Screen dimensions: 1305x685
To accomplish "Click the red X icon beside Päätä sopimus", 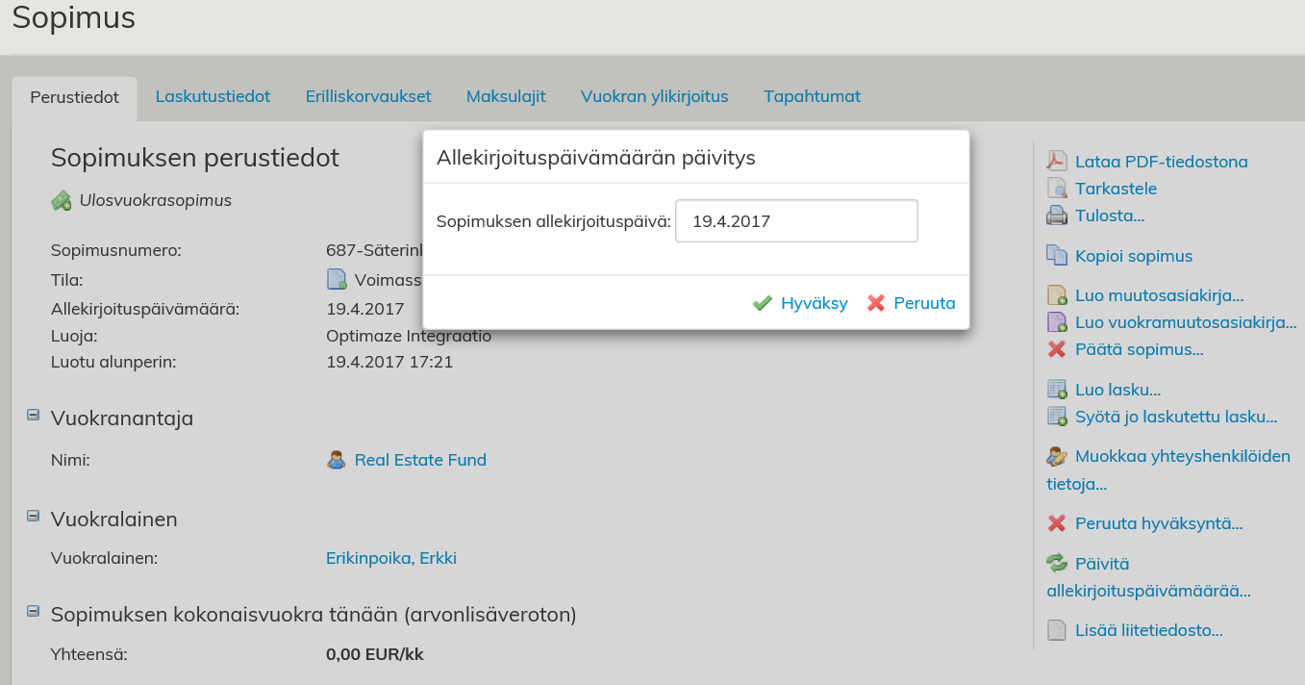I will pyautogui.click(x=1057, y=349).
